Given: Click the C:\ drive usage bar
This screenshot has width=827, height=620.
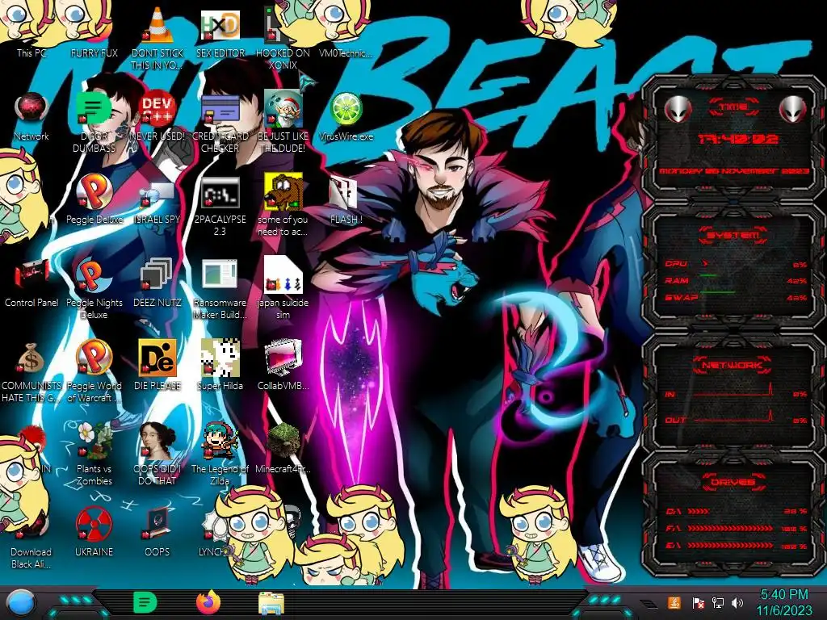Looking at the screenshot, I should click(x=699, y=511).
